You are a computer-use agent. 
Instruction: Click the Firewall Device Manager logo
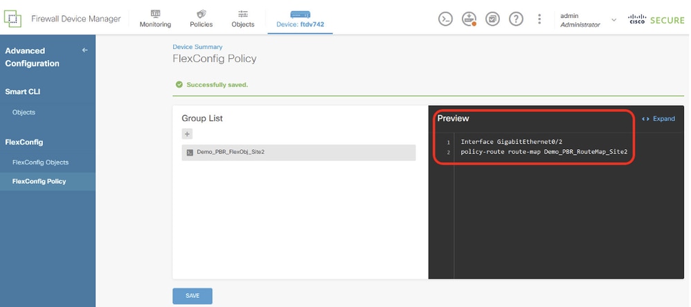pos(12,19)
